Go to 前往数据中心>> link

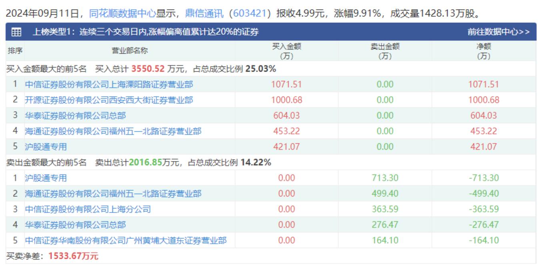(499, 32)
